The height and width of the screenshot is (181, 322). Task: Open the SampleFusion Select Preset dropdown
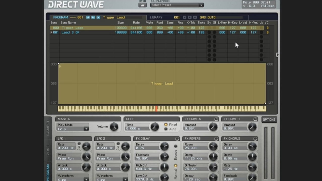[177, 5]
